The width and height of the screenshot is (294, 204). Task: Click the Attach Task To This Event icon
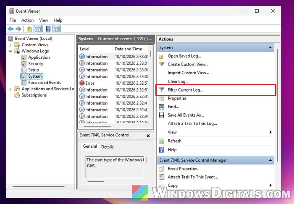point(161,177)
